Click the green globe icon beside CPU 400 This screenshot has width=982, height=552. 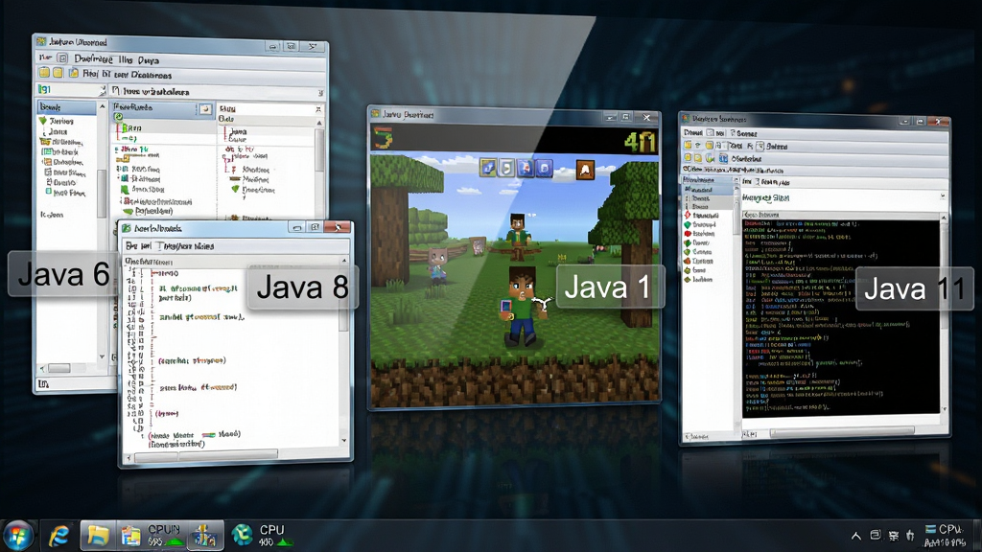click(x=242, y=535)
